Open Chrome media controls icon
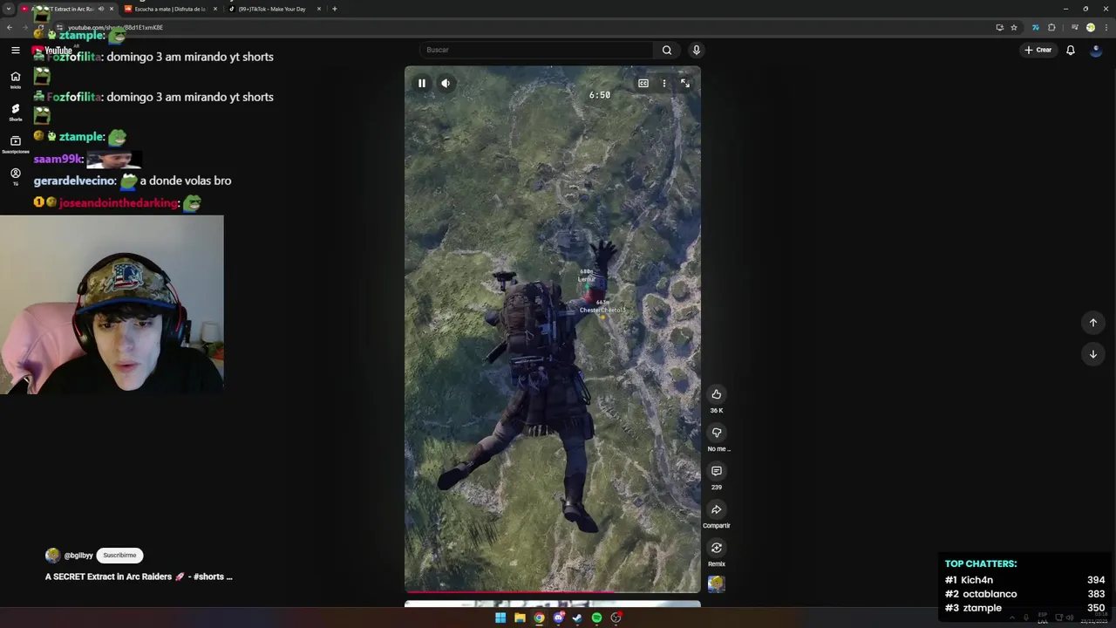The height and width of the screenshot is (628, 1116). 1075,27
